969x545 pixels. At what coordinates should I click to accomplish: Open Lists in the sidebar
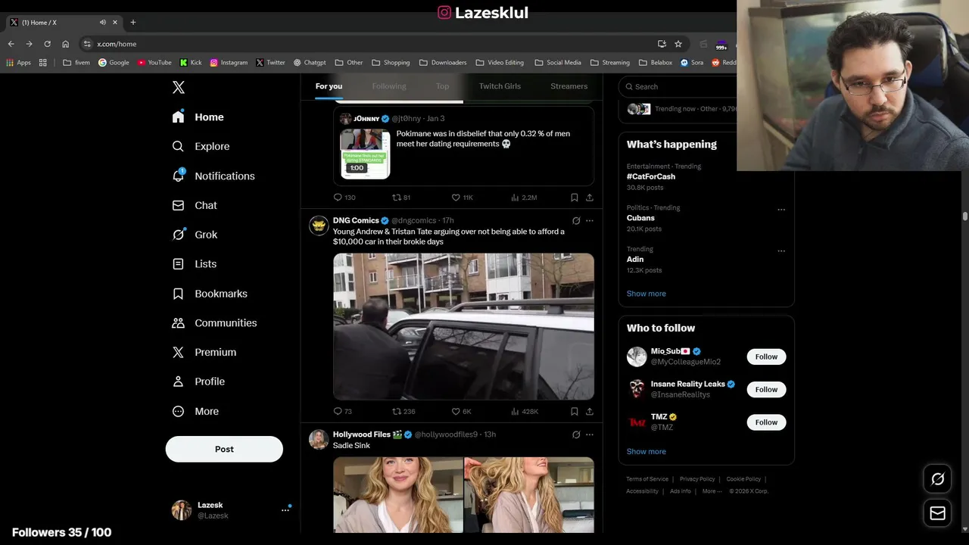(x=195, y=264)
